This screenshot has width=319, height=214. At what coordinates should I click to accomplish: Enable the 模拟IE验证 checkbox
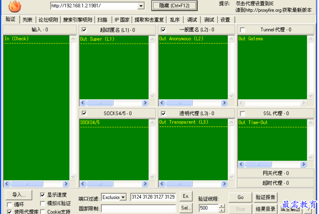point(43,203)
